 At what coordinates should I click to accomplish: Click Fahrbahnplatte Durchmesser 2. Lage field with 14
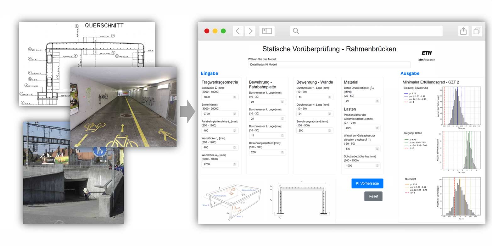(x=267, y=135)
